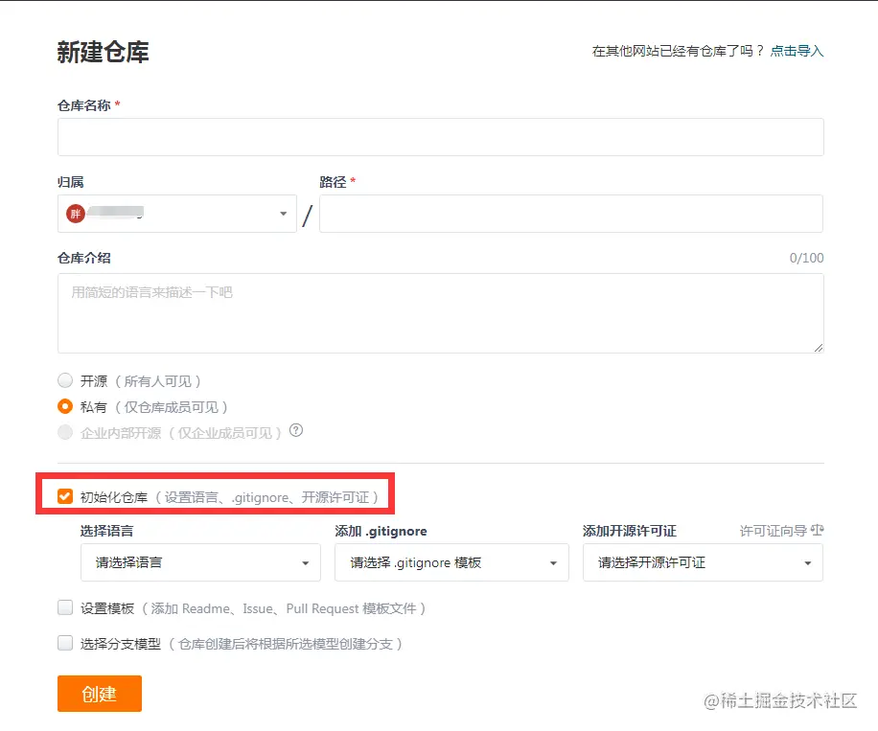Open the 许可证向导 link
The width and height of the screenshot is (878, 731).
click(x=774, y=531)
